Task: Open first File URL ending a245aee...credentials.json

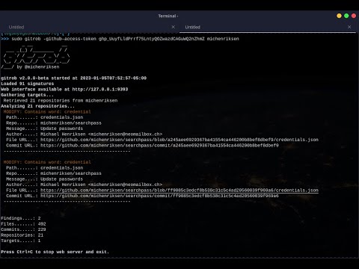Action: coord(179,140)
